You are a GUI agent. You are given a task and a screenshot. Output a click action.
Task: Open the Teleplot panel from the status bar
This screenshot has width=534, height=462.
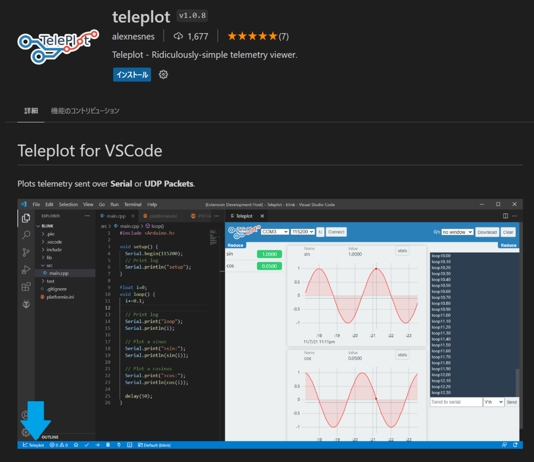coord(32,445)
